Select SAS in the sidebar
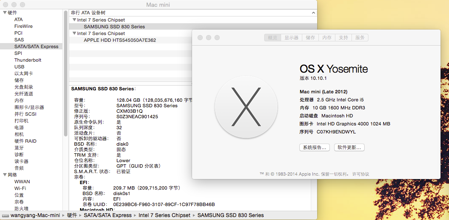The image size is (449, 220). [19, 40]
